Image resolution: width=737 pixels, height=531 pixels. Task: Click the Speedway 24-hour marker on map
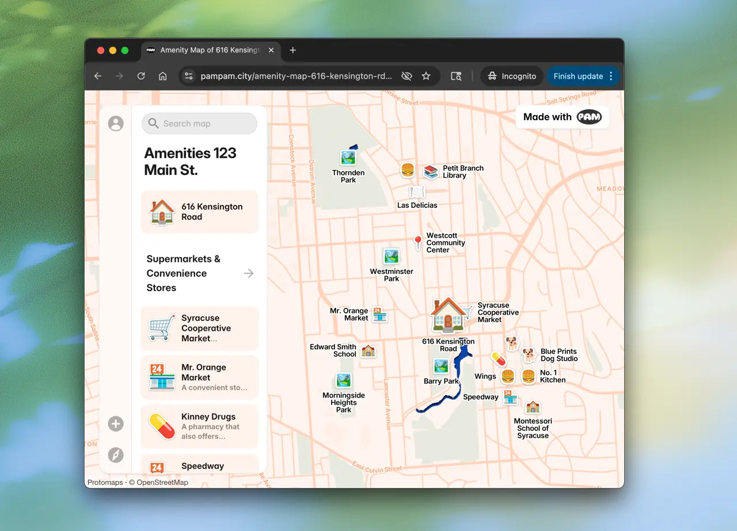(510, 397)
